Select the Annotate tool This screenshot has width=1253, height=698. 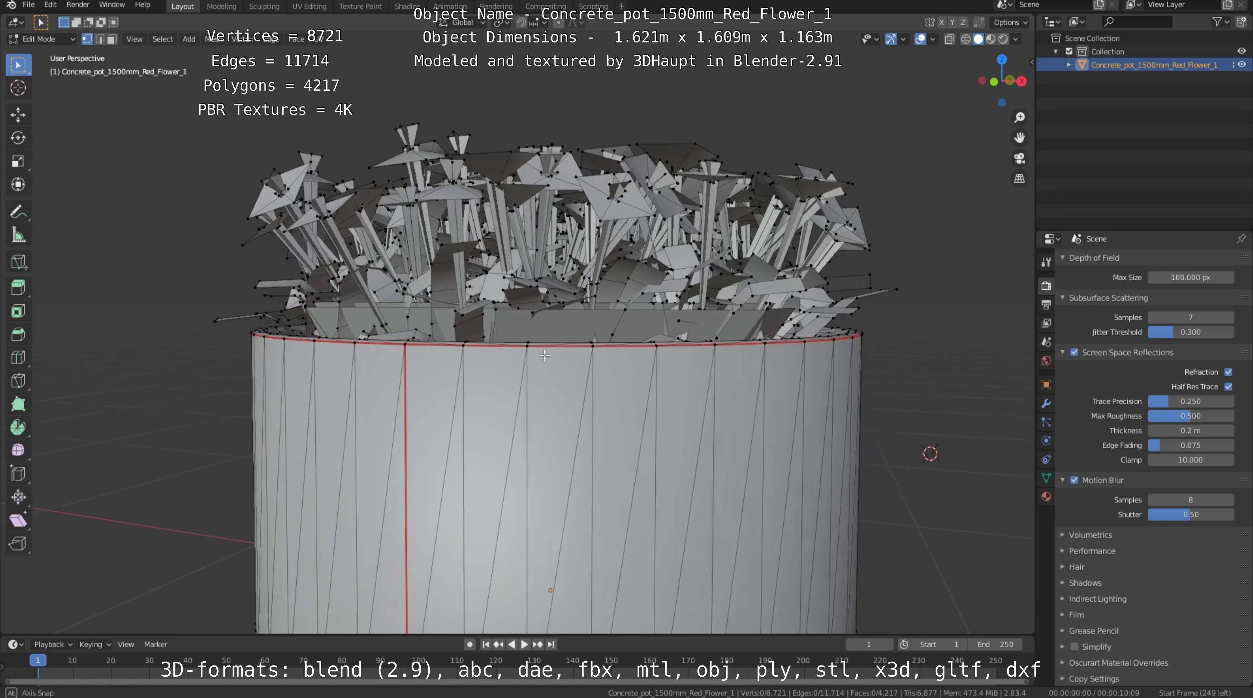(19, 212)
